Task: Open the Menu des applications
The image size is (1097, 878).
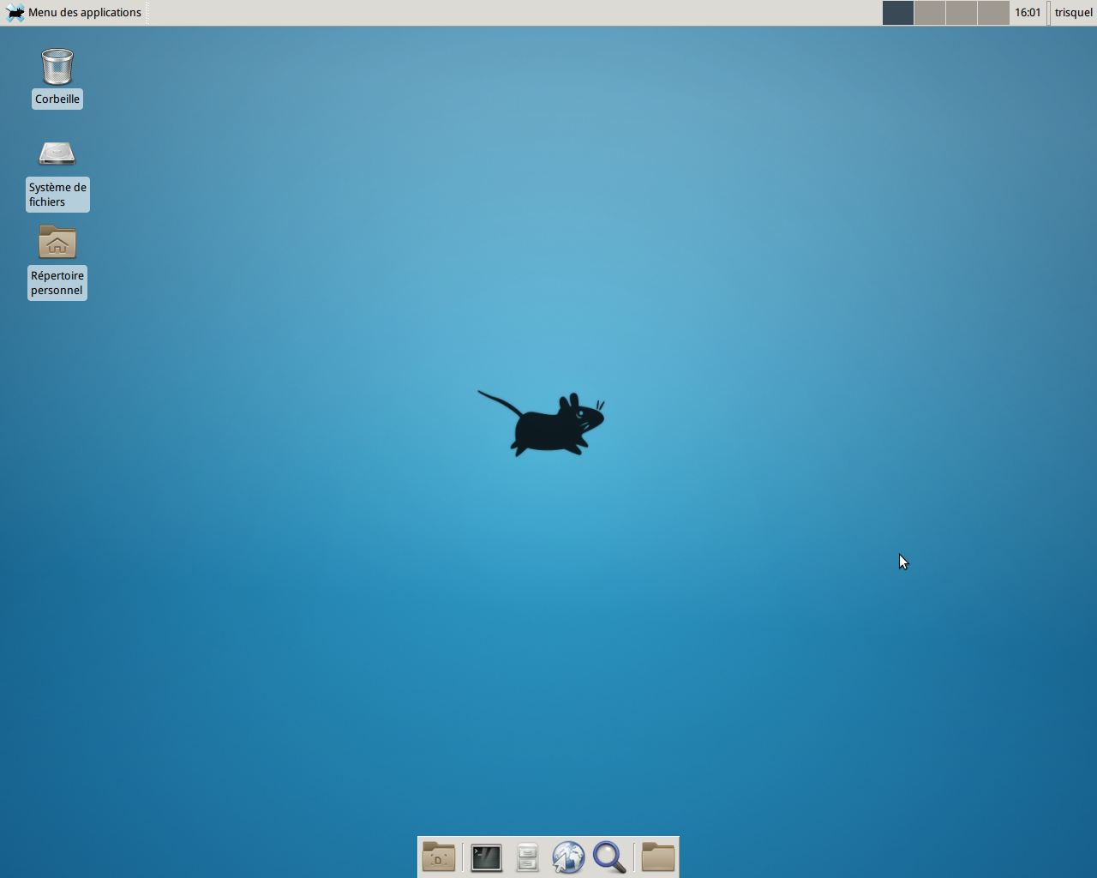Action: click(x=74, y=12)
